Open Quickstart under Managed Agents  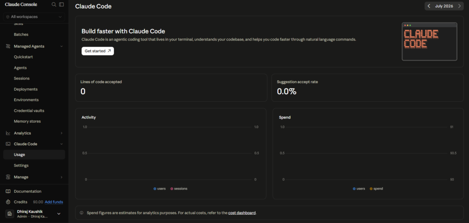pyautogui.click(x=23, y=57)
